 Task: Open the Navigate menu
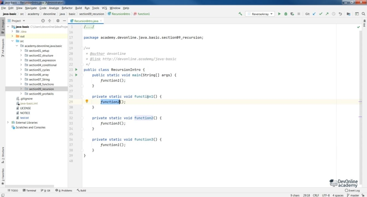[31, 8]
